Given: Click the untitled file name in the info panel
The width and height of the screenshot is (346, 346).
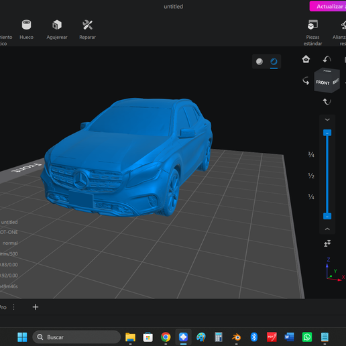Looking at the screenshot, I should [x=9, y=222].
